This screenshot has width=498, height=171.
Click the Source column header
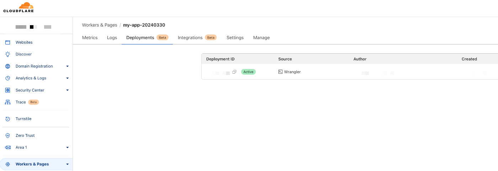coord(285,59)
